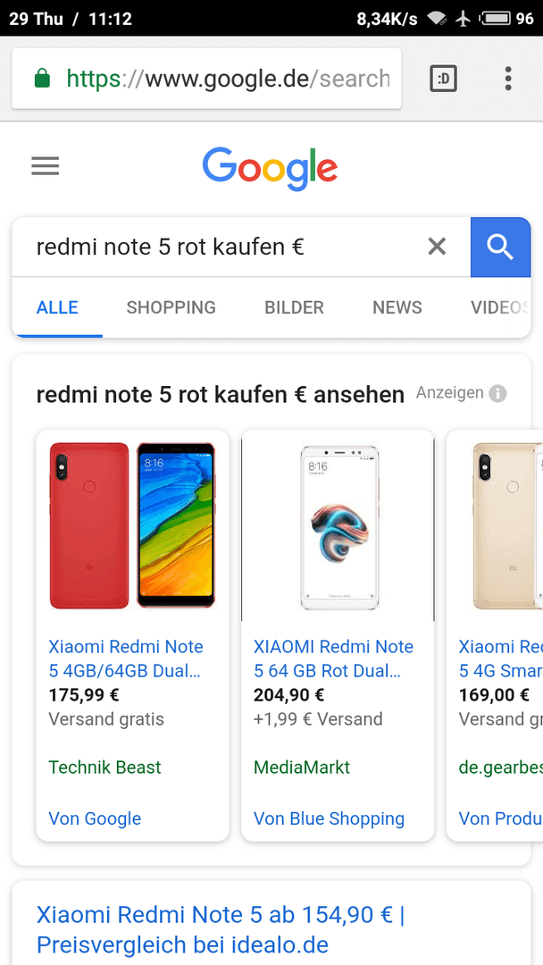Select the Alle tab

[57, 307]
